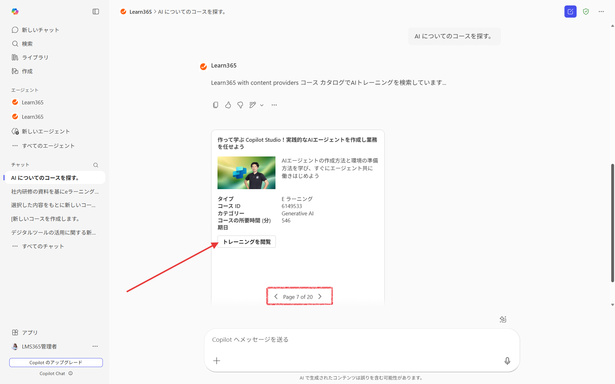The height and width of the screenshot is (384, 615).
Task: Click the edit pen icon under response
Action: pyautogui.click(x=253, y=105)
